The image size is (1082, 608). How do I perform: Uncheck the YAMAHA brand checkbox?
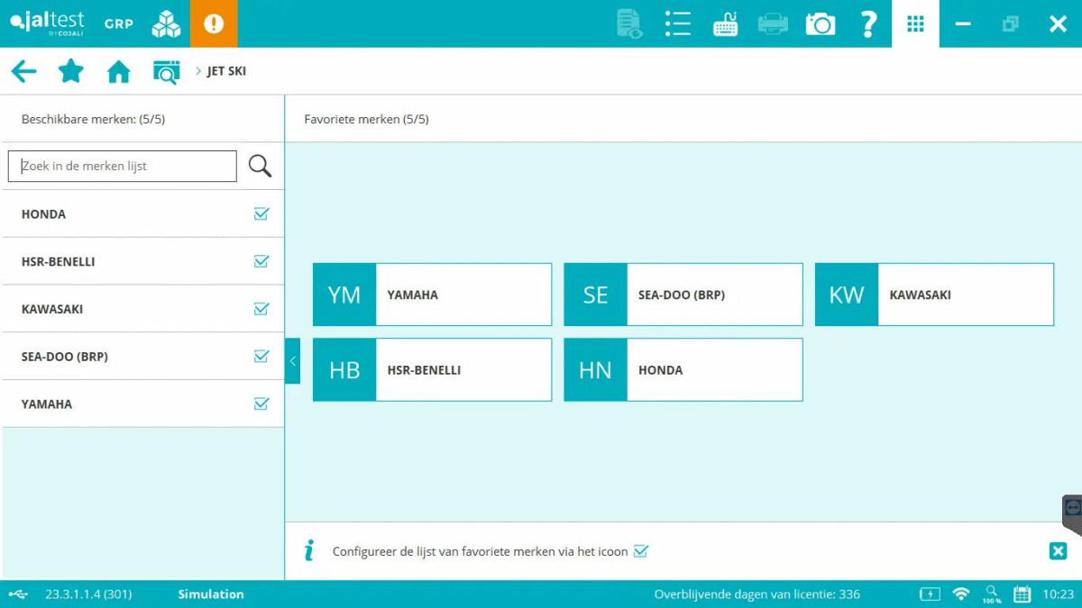[x=261, y=404]
